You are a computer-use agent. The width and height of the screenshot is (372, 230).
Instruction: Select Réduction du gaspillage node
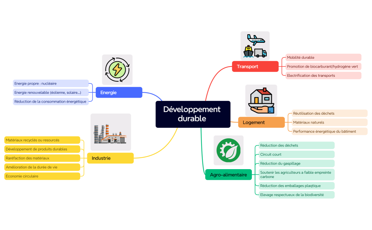coord(296,163)
